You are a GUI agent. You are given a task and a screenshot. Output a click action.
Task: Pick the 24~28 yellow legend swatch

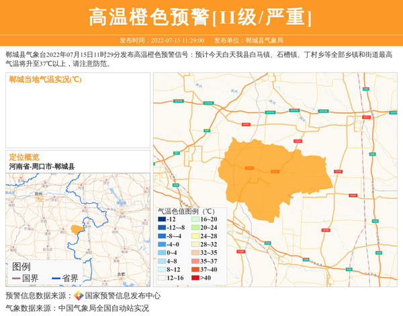click(195, 236)
